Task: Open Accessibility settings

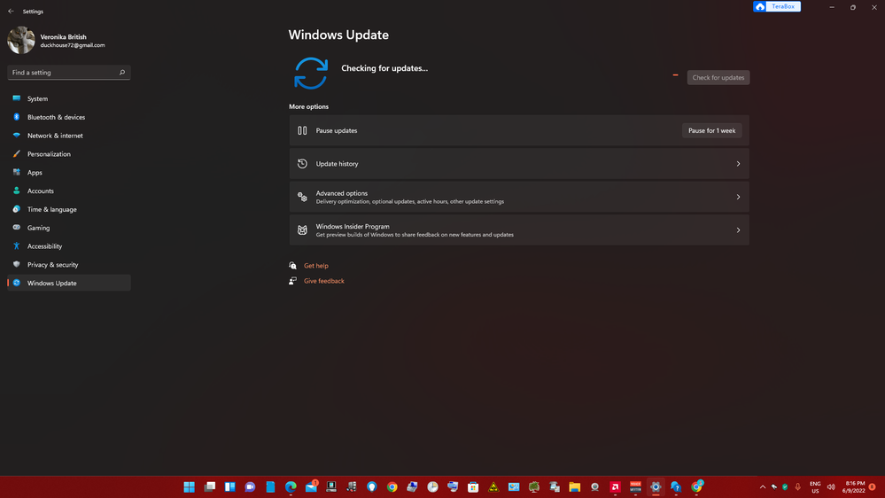Action: tap(69, 246)
